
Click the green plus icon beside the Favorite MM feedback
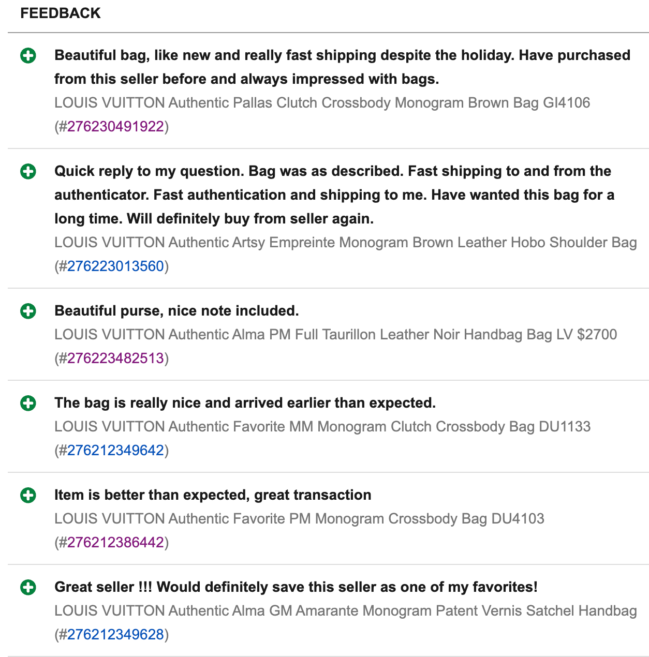pyautogui.click(x=28, y=403)
